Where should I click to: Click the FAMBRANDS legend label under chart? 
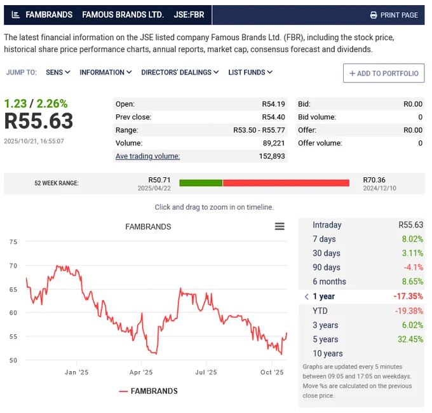[x=154, y=391]
